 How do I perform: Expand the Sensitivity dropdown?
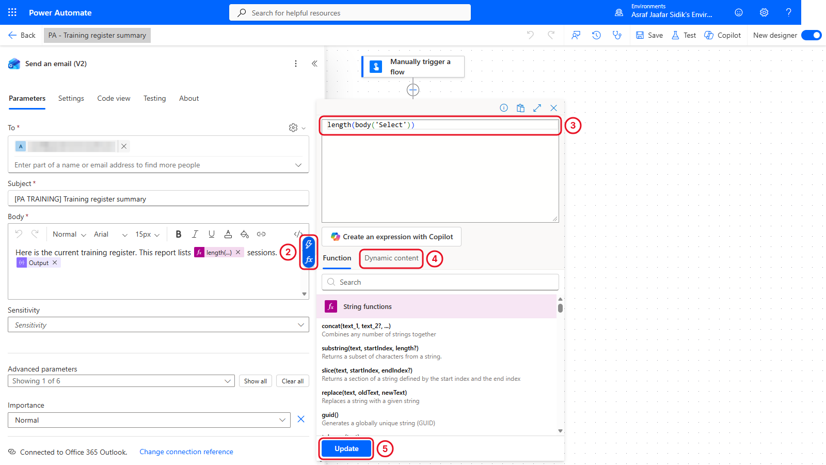point(158,325)
